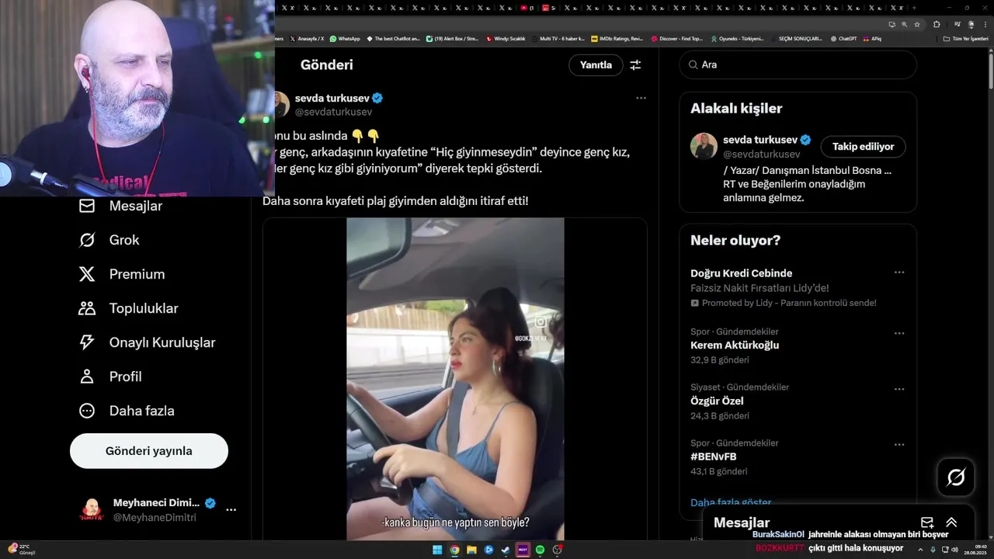Image resolution: width=994 pixels, height=559 pixels.
Task: Open Chrome zoom magnifier icon in address bar
Action: point(904,24)
